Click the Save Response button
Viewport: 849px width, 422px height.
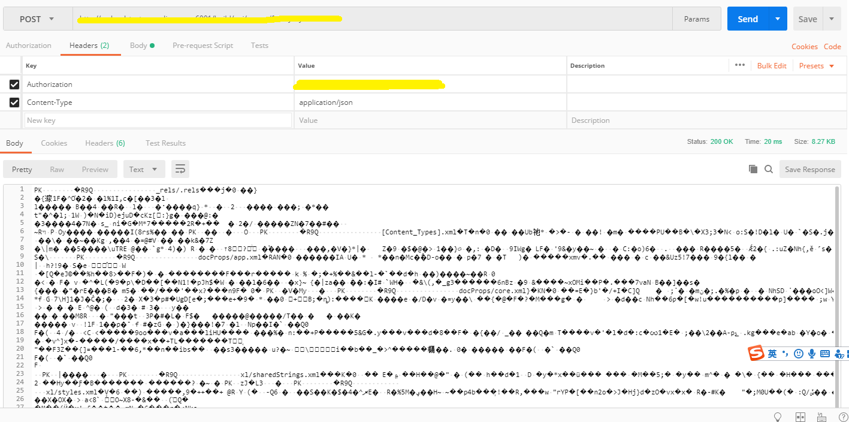click(x=809, y=170)
